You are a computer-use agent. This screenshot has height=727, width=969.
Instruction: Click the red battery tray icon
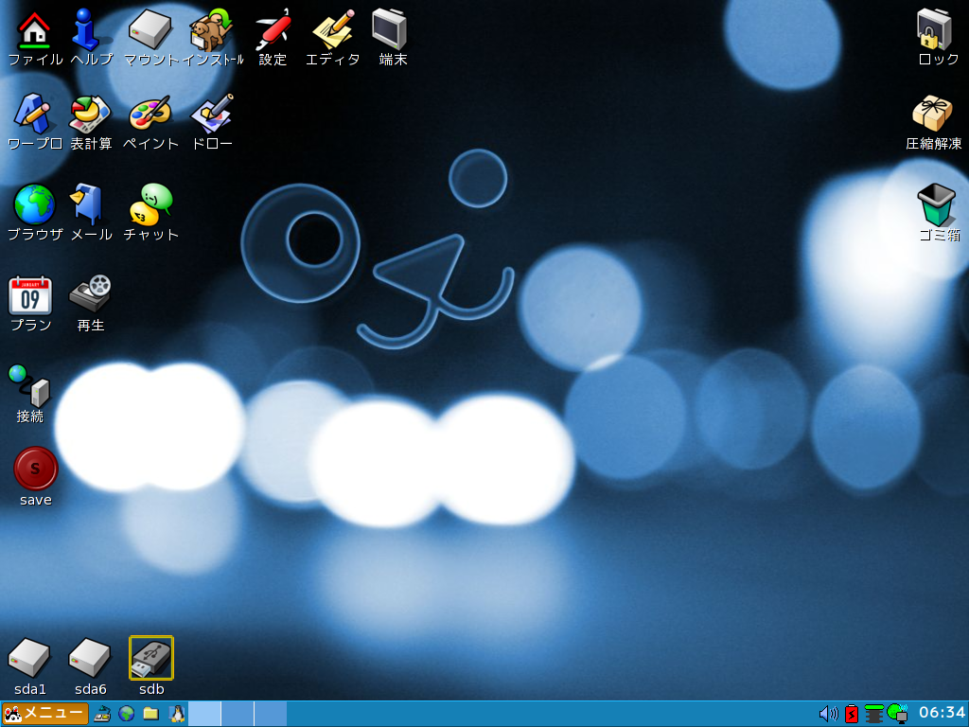click(x=852, y=714)
